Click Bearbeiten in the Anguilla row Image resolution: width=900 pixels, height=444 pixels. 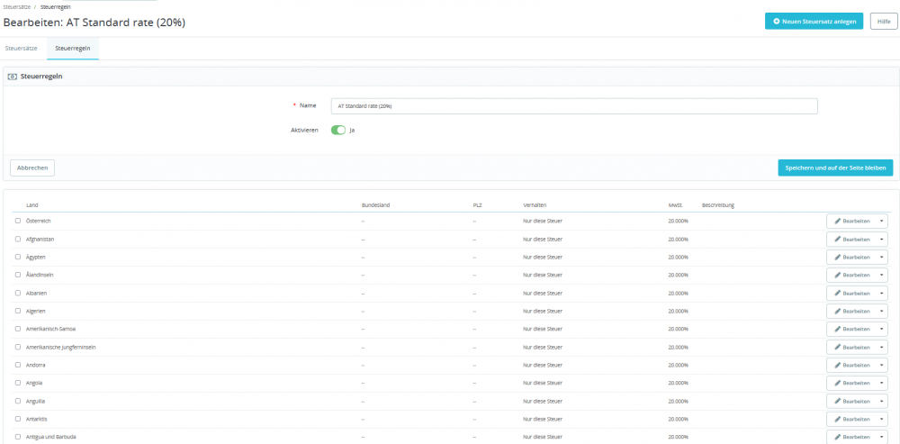(851, 401)
